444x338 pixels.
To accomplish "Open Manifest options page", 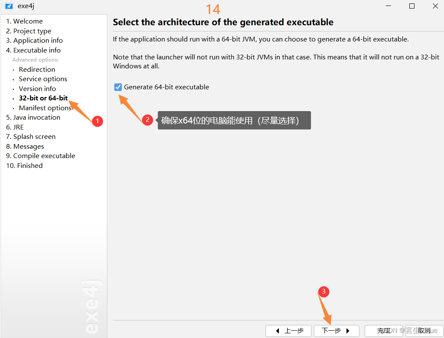I will point(45,108).
